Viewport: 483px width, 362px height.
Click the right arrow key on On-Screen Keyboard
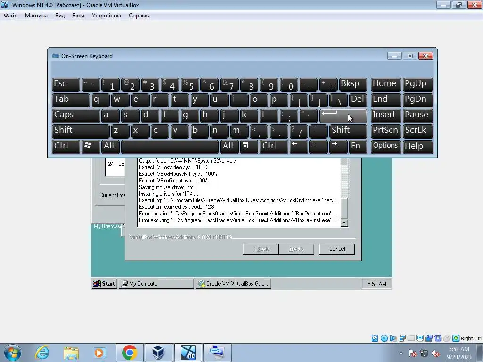338,147
